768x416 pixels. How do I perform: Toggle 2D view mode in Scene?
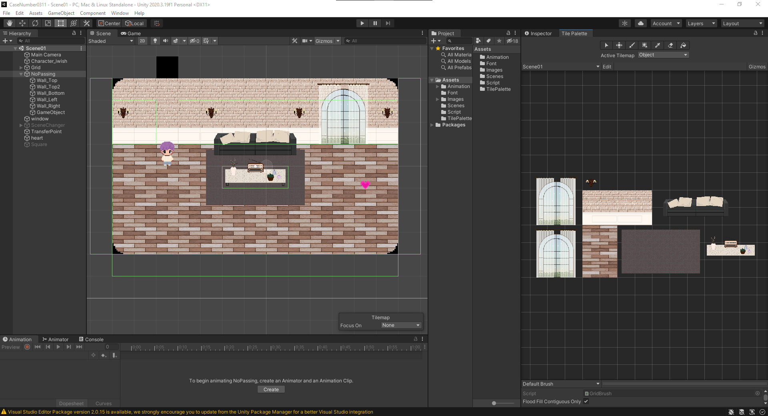pyautogui.click(x=142, y=41)
